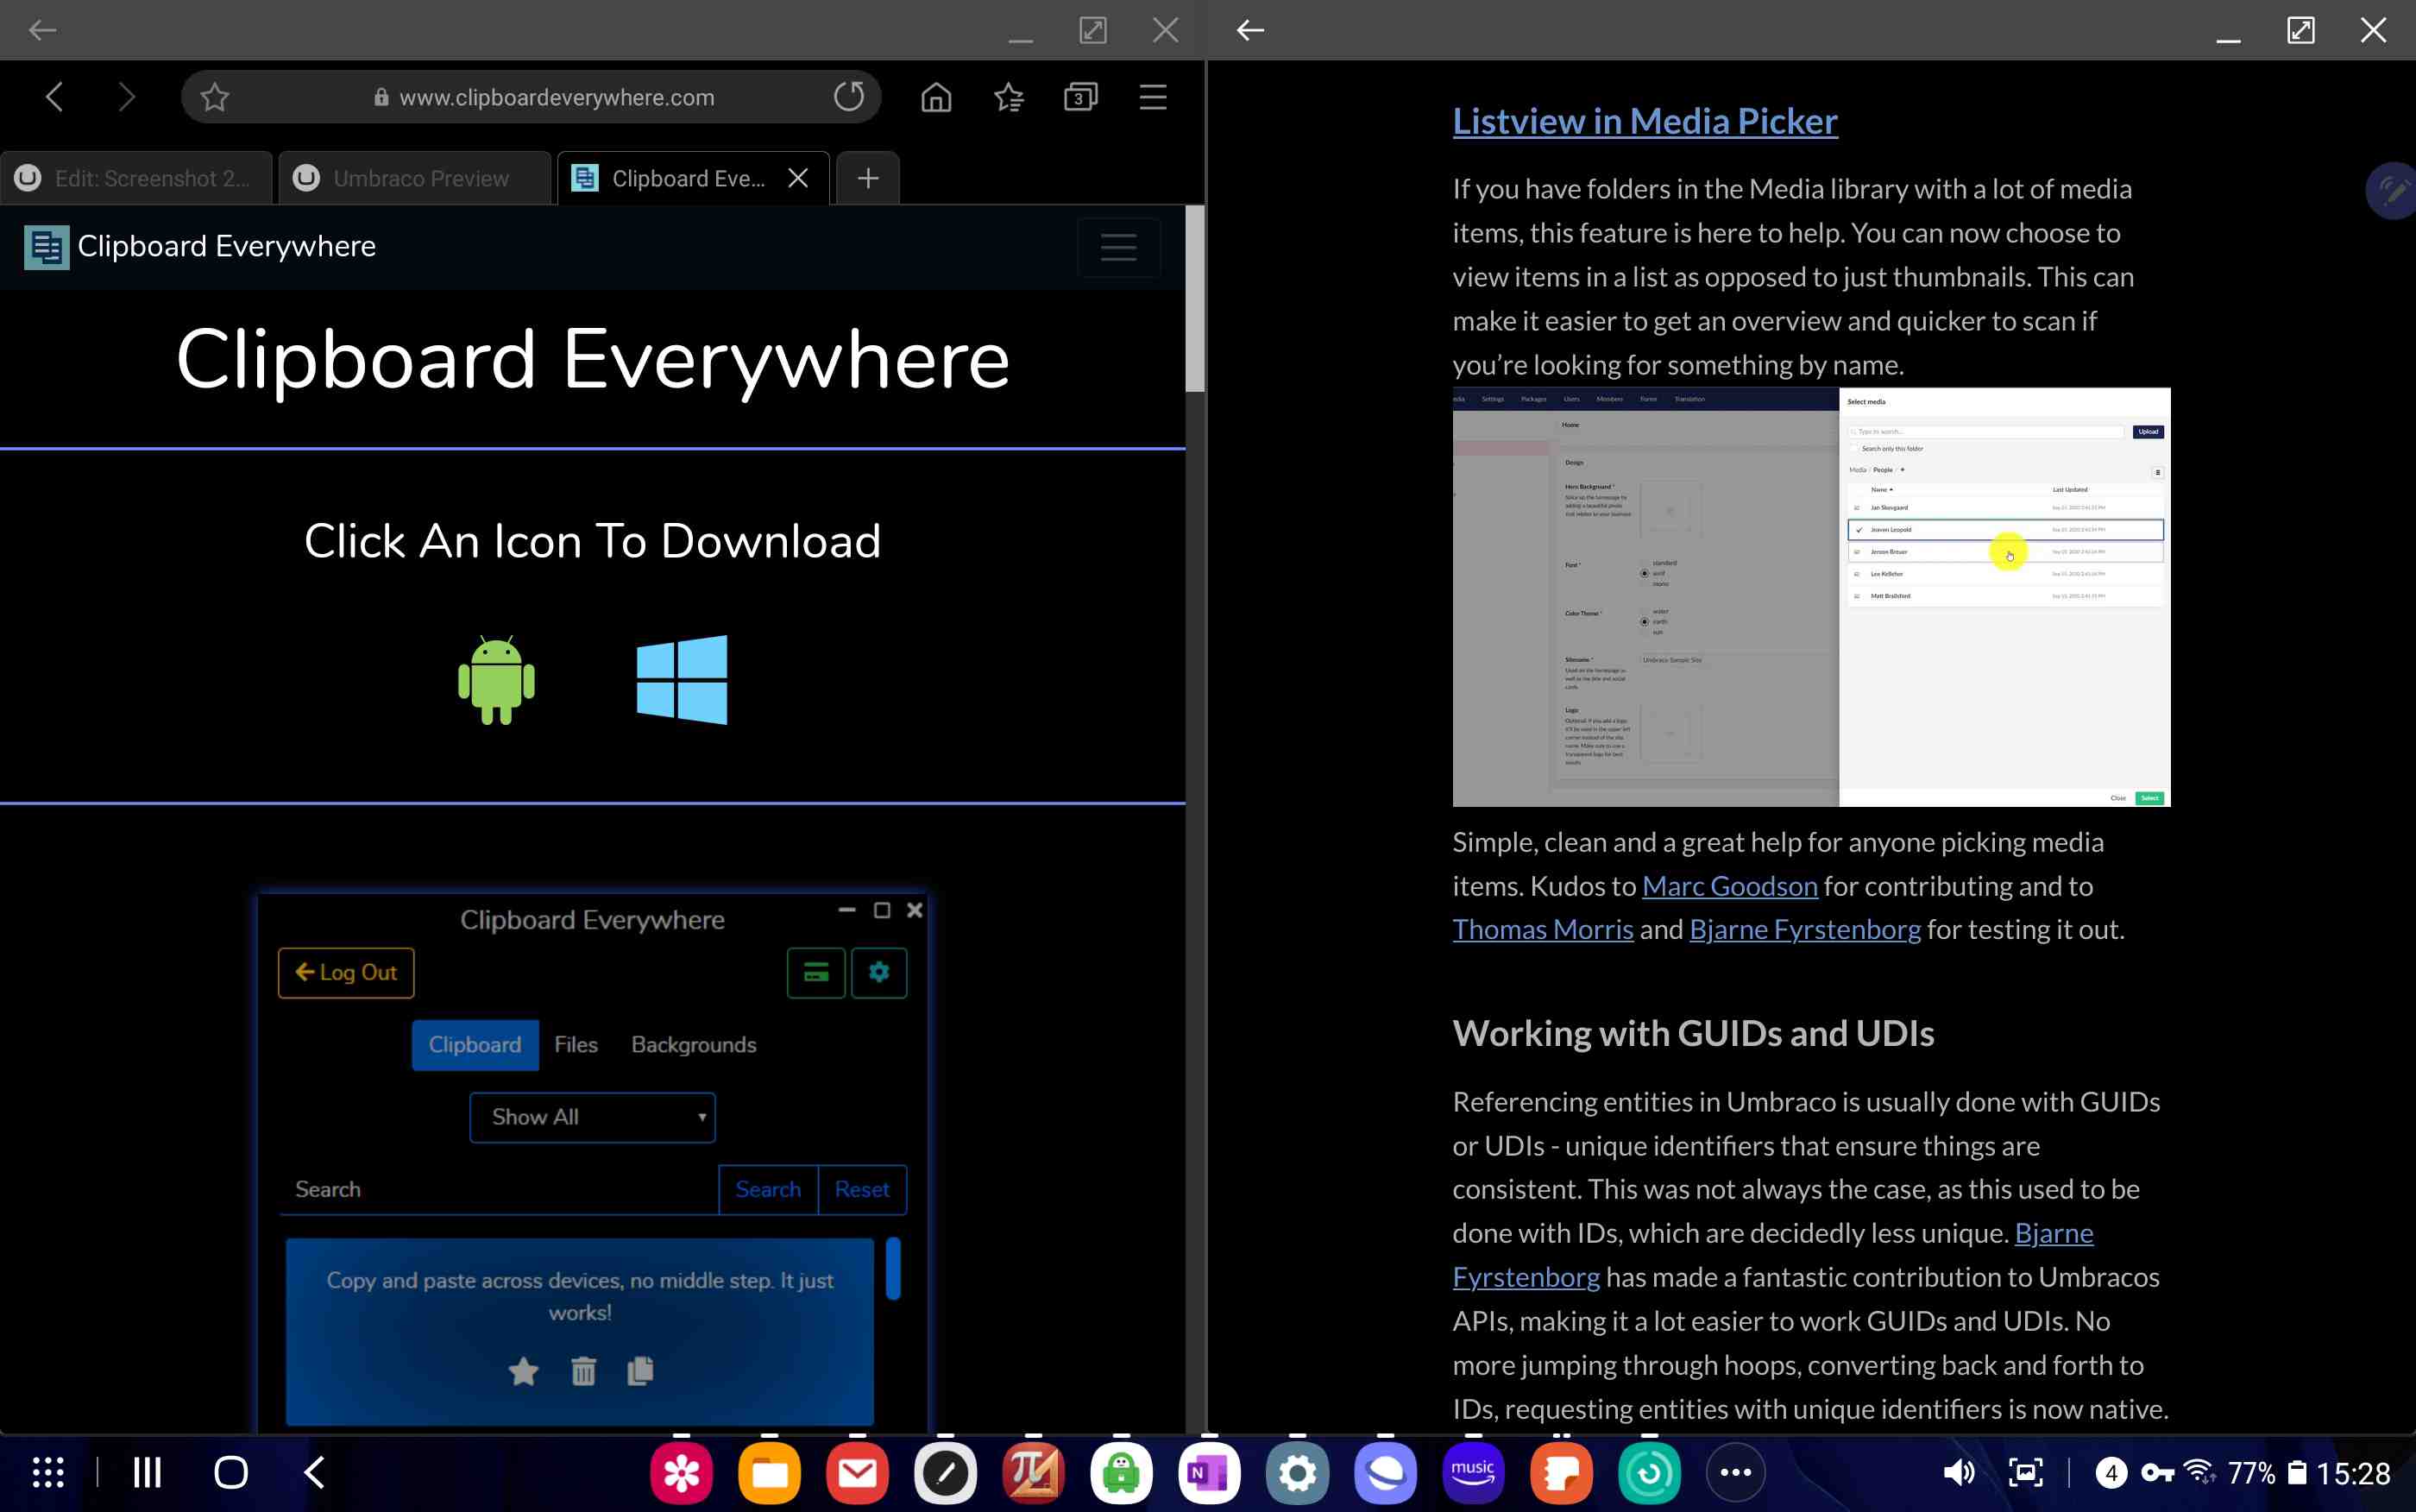Click the Reset button
The image size is (2416, 1512).
pyautogui.click(x=862, y=1189)
